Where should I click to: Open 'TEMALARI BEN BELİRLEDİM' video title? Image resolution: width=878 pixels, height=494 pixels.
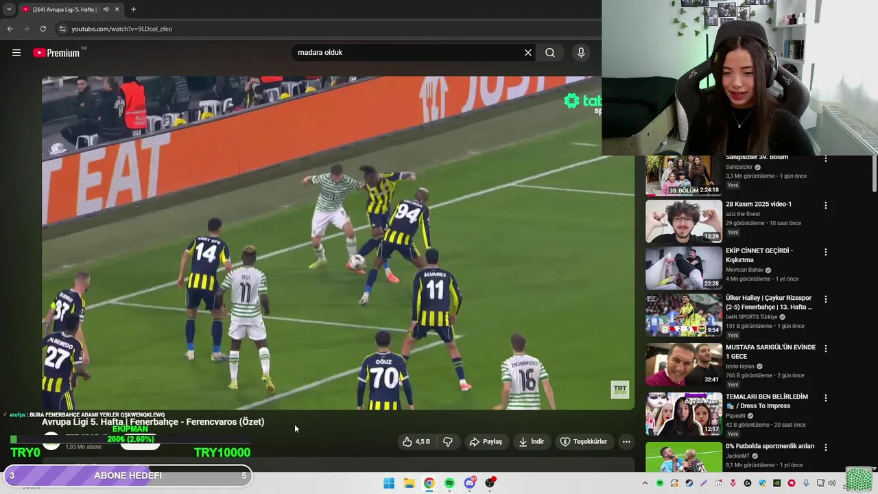767,401
